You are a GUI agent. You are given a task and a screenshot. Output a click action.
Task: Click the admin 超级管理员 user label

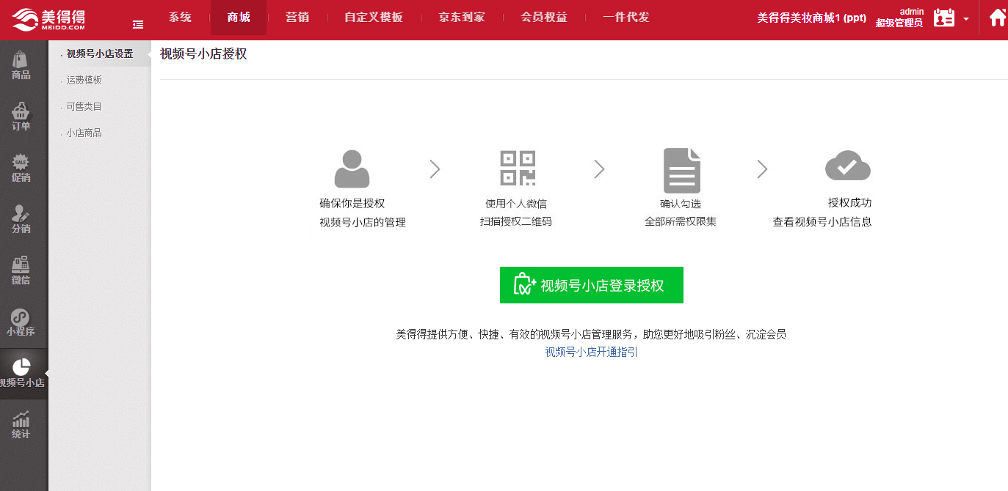899,18
